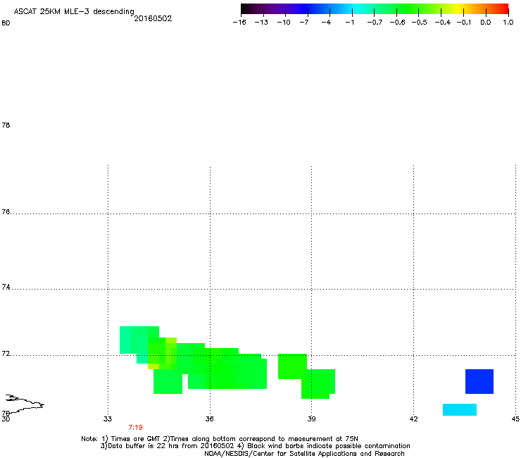Click the -7 colorbar label
521x458 pixels.
click(304, 23)
